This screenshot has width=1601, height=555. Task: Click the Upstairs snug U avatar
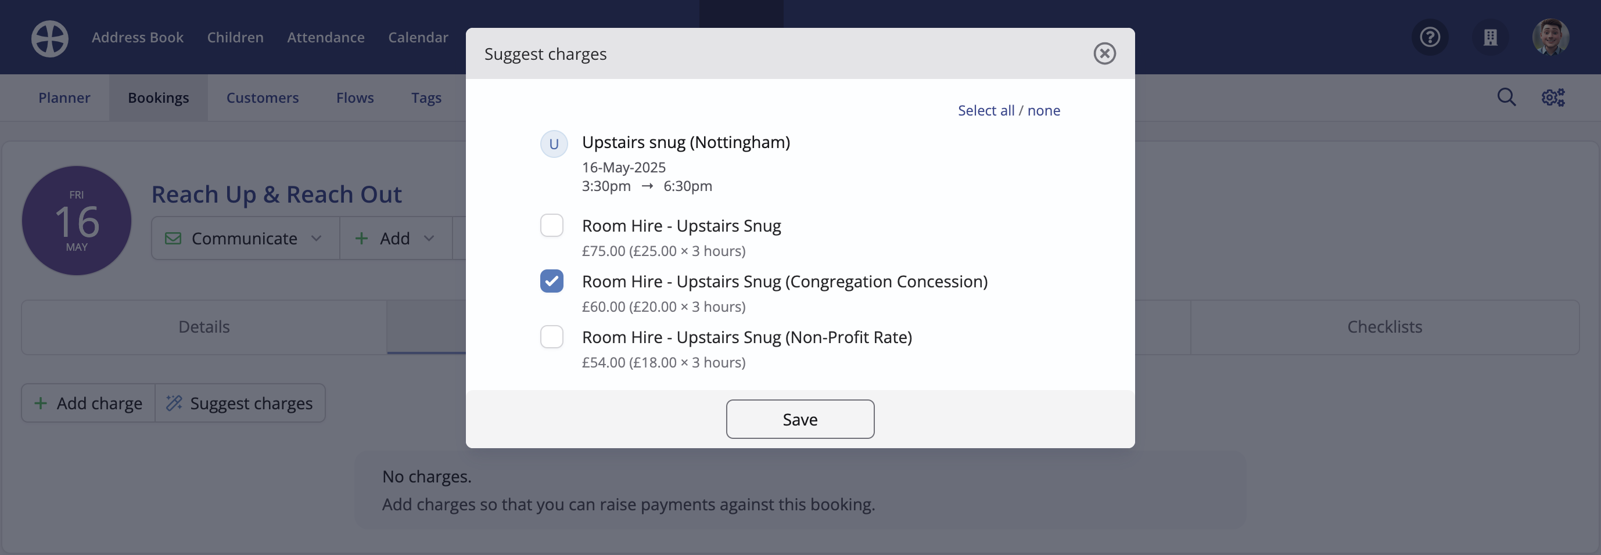pyautogui.click(x=554, y=144)
